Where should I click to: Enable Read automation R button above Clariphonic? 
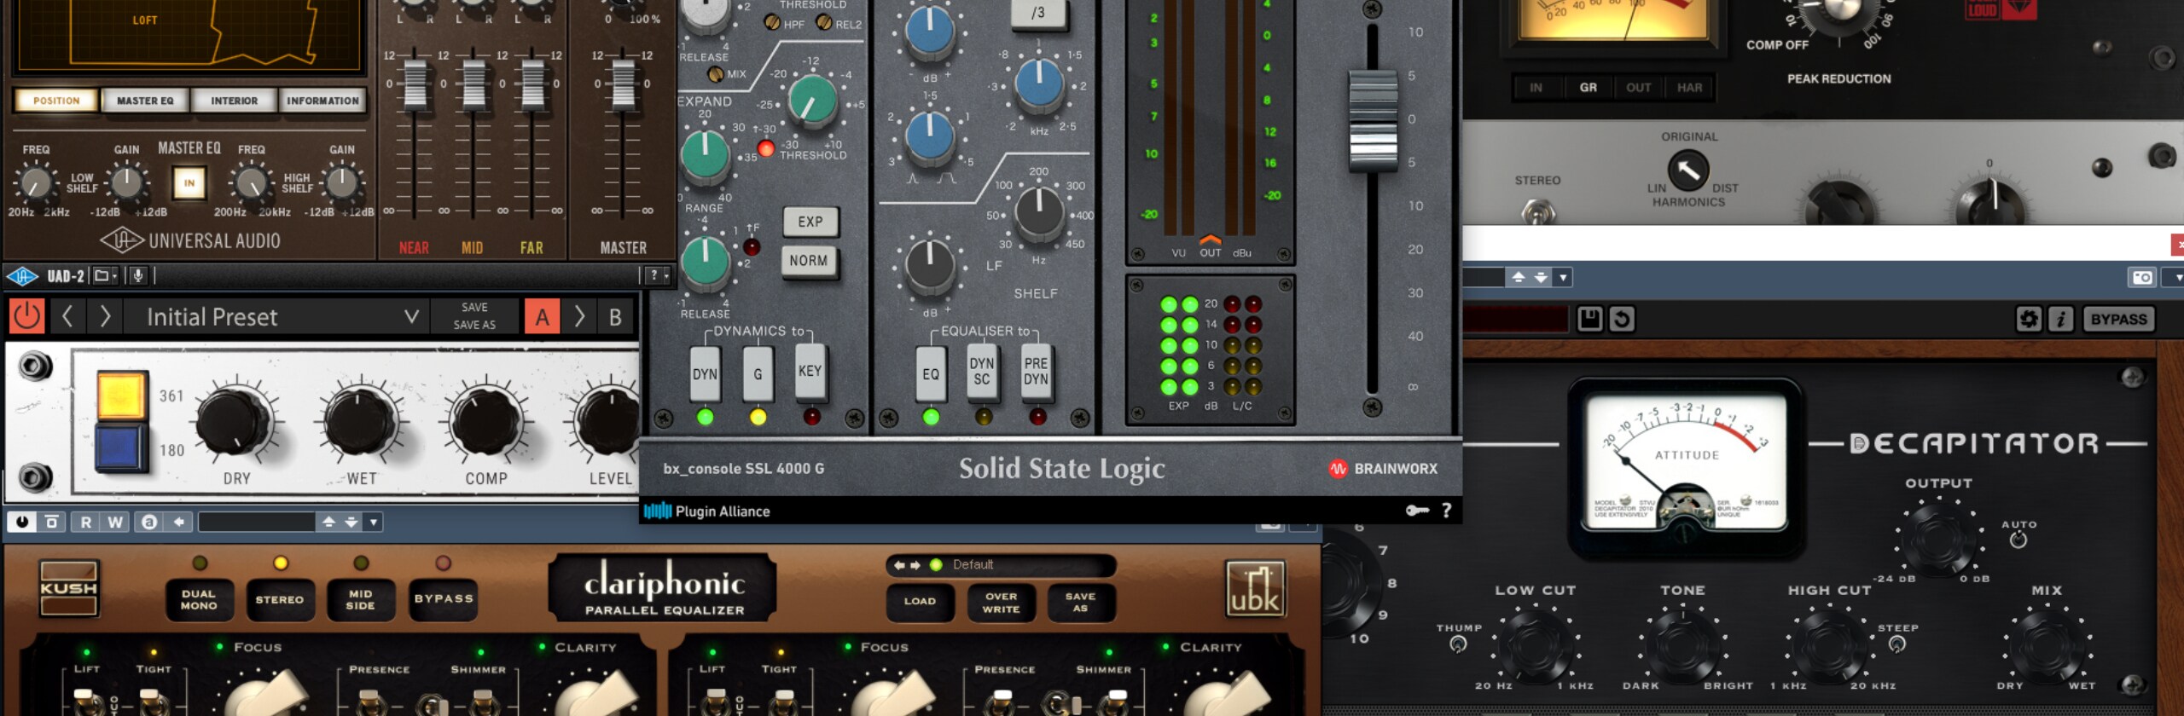(85, 522)
